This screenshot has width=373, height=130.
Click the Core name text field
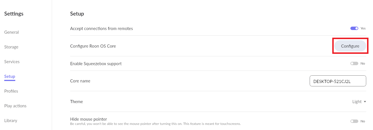(x=338, y=81)
